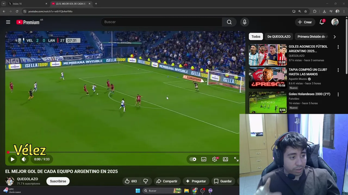Open the Preguntar AI button
The width and height of the screenshot is (348, 195).
[196, 181]
